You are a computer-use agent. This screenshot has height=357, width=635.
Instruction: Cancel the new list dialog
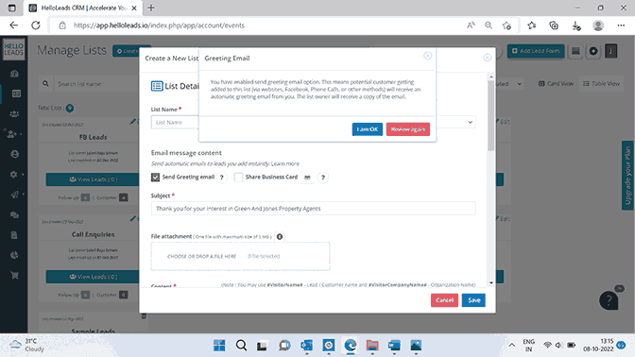(444, 300)
